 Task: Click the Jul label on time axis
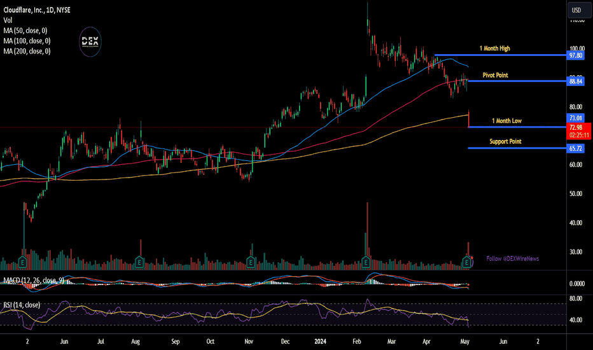coord(101,342)
